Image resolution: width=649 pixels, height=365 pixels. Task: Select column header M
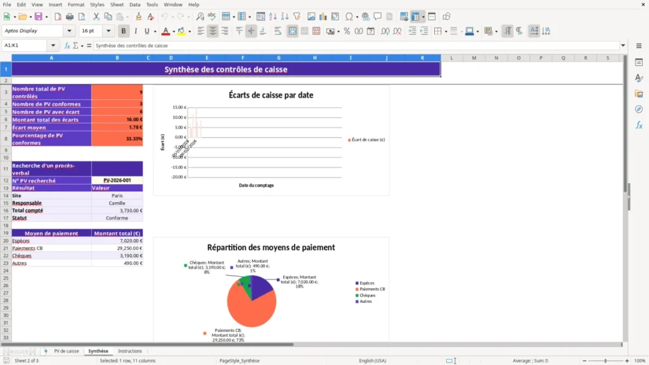tap(474, 58)
